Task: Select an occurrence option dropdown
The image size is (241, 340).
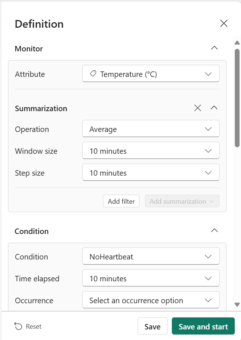Action: [x=151, y=300]
